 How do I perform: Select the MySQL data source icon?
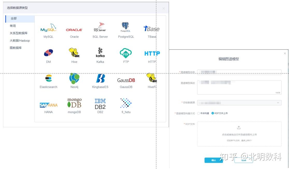pyautogui.click(x=48, y=28)
